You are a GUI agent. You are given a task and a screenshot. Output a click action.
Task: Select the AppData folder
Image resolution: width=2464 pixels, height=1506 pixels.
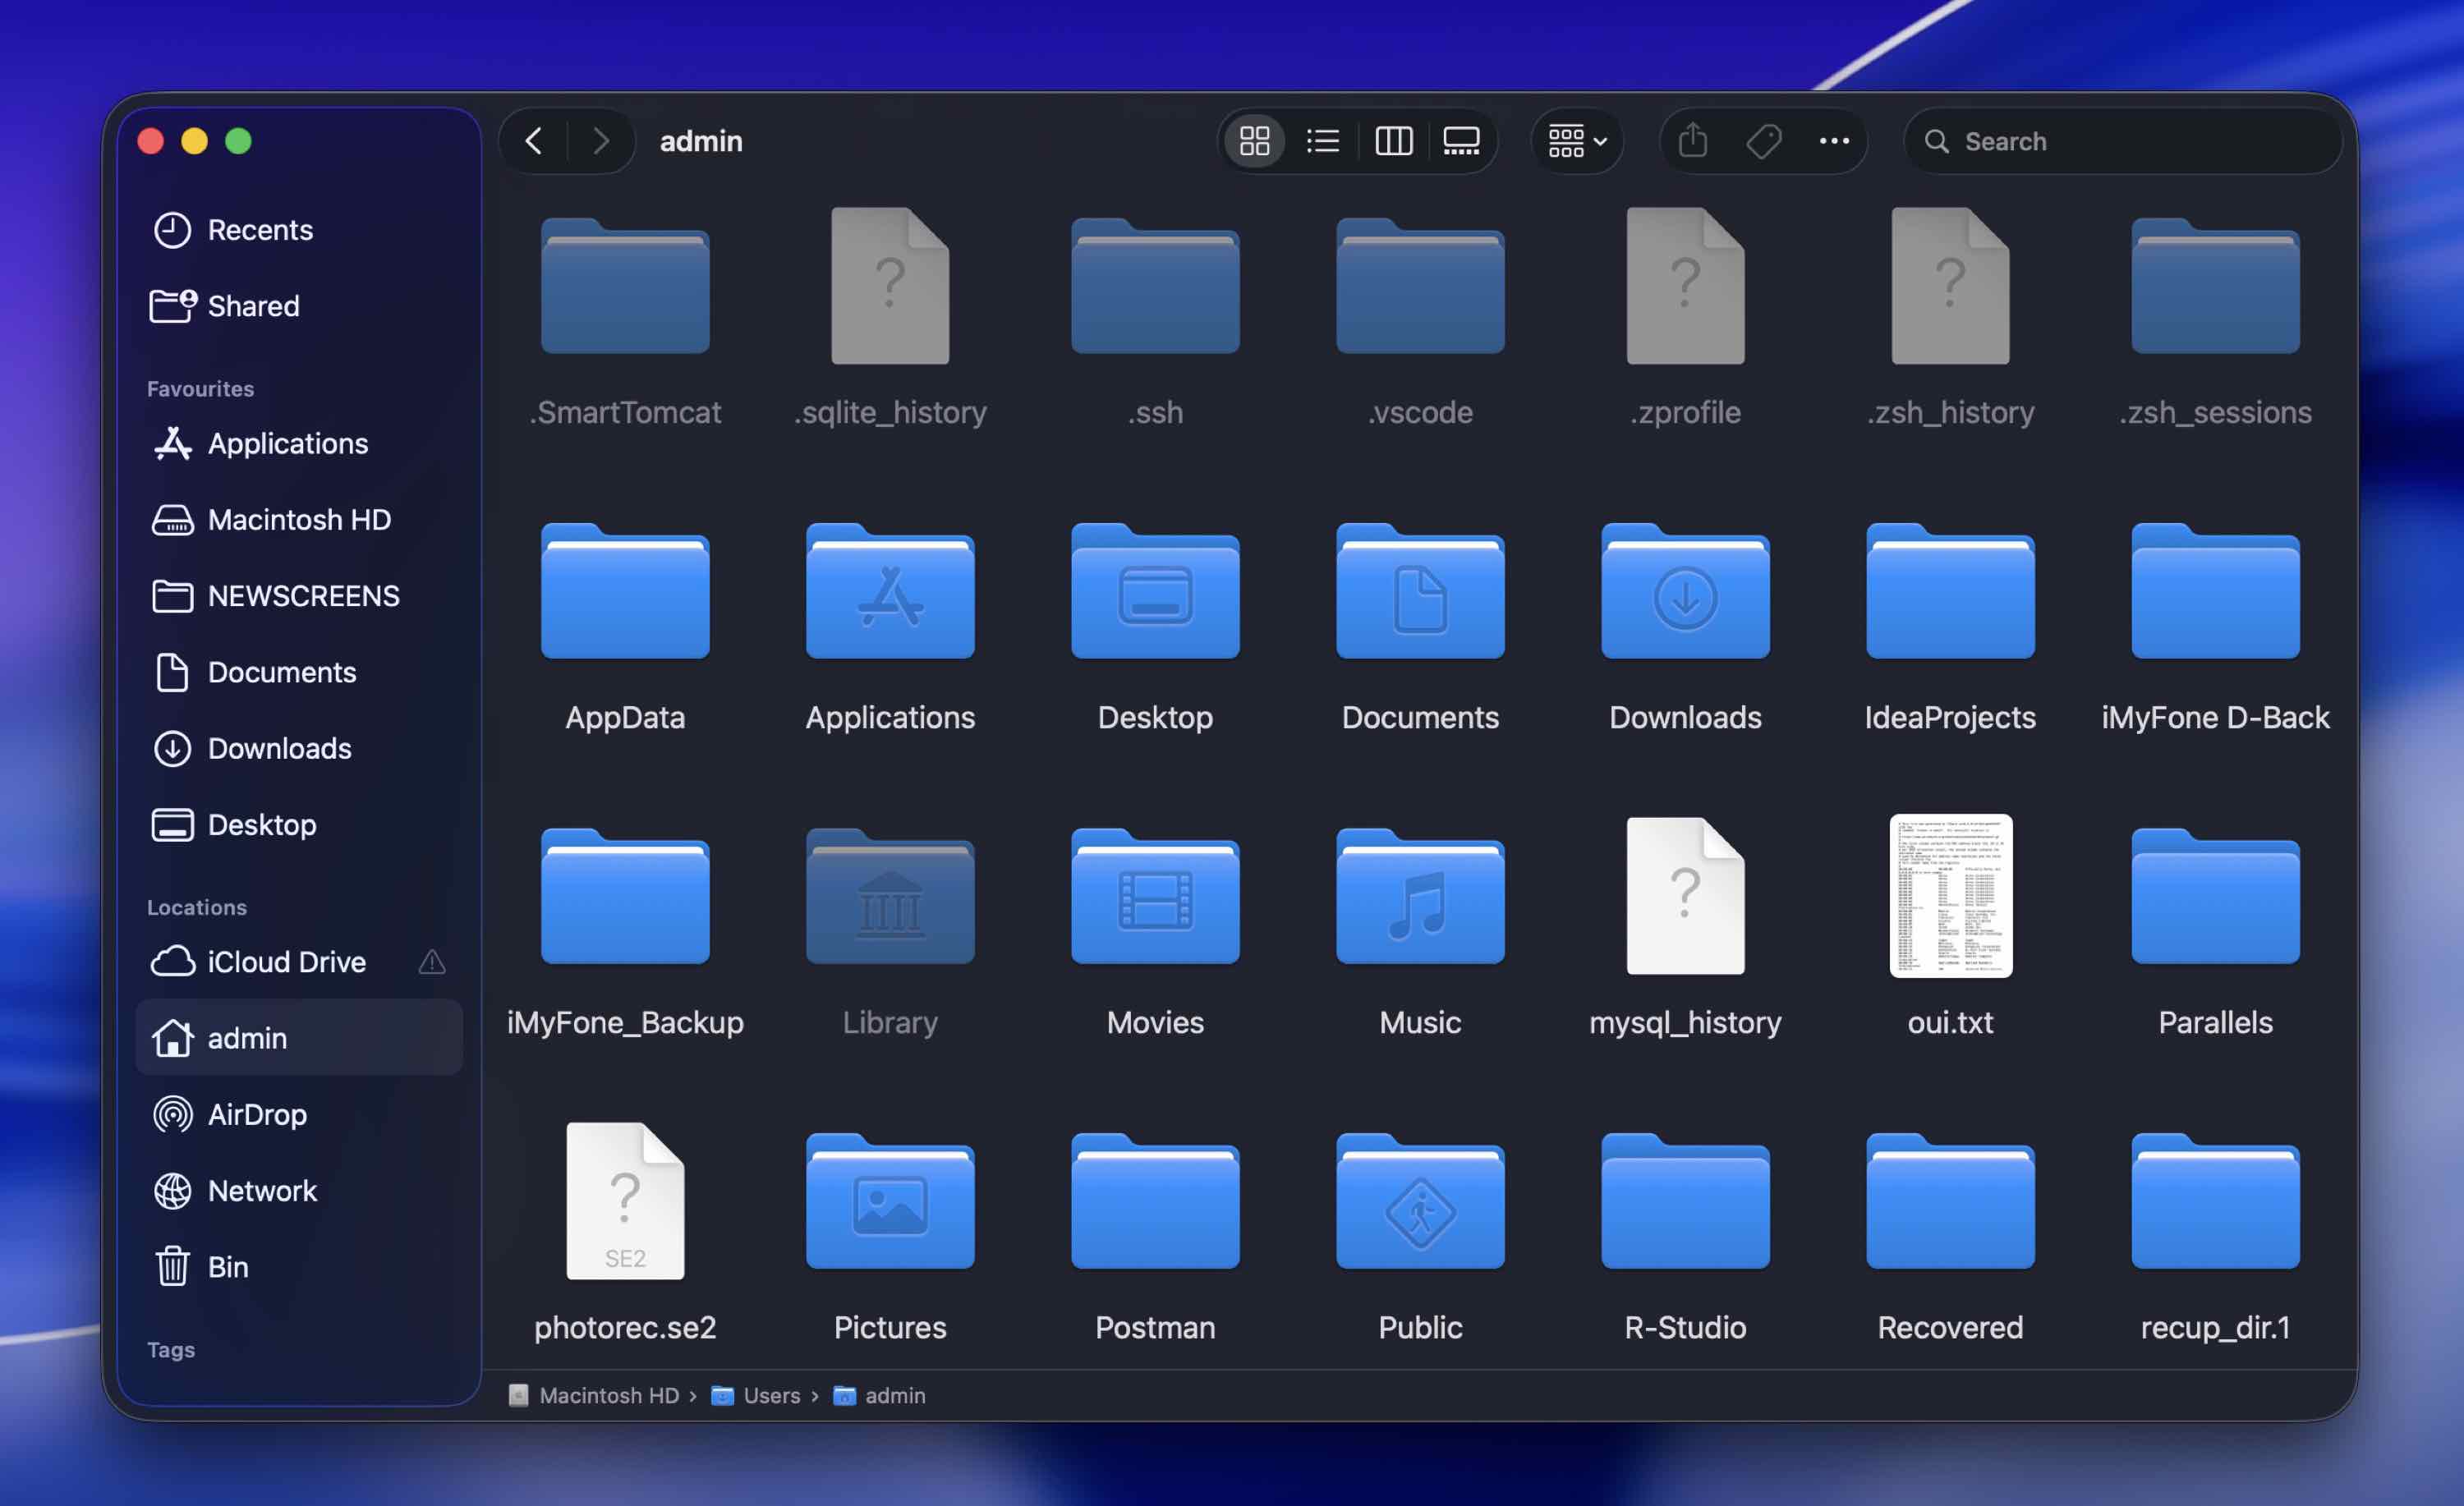(625, 592)
